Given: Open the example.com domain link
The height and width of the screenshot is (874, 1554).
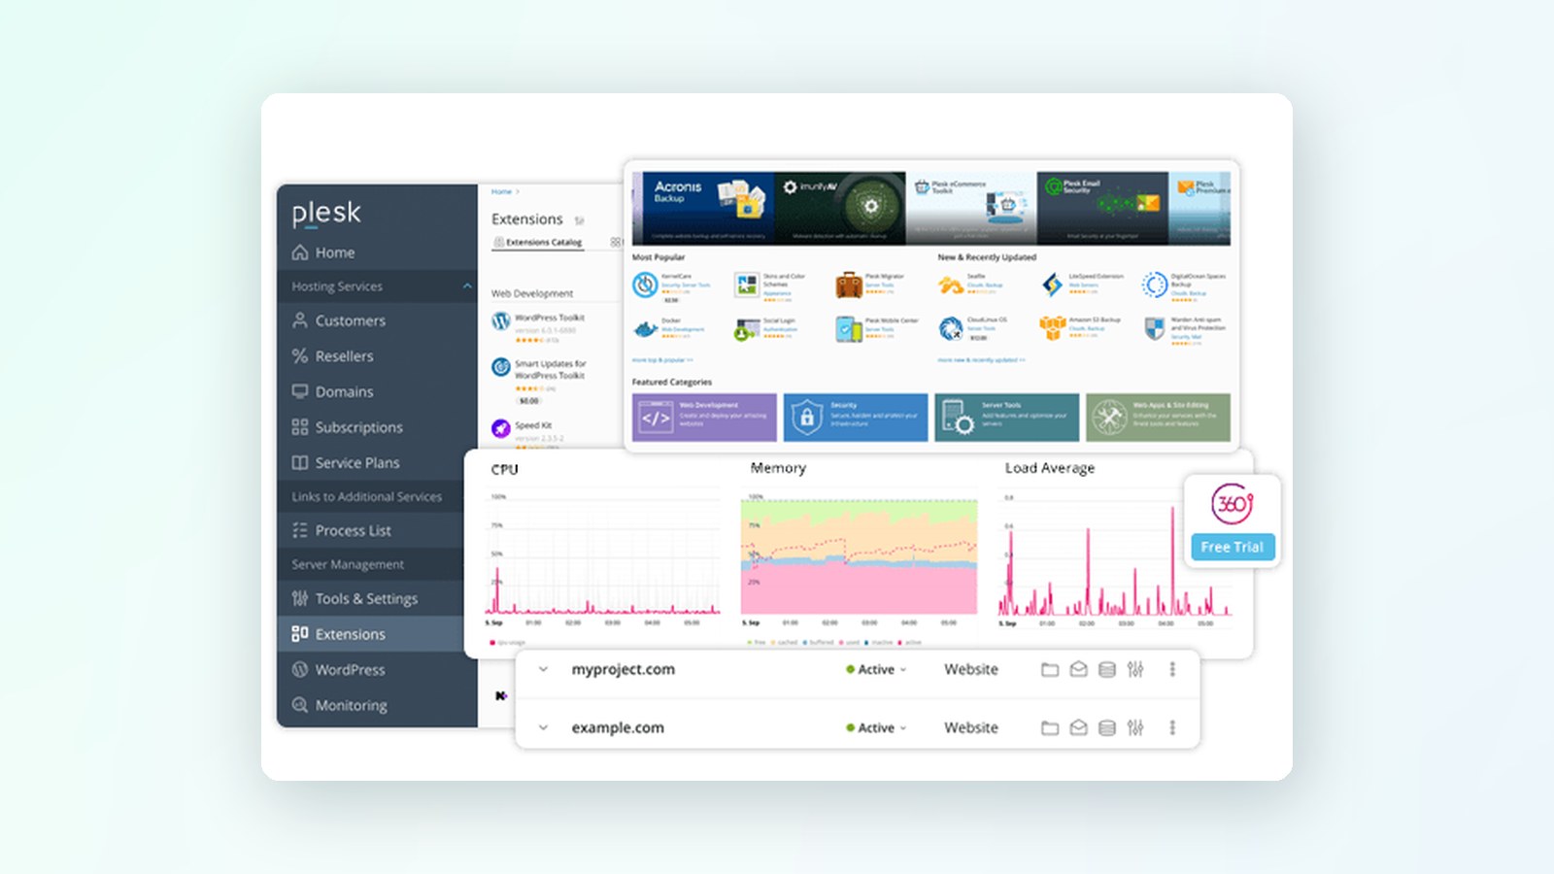Looking at the screenshot, I should coord(618,727).
